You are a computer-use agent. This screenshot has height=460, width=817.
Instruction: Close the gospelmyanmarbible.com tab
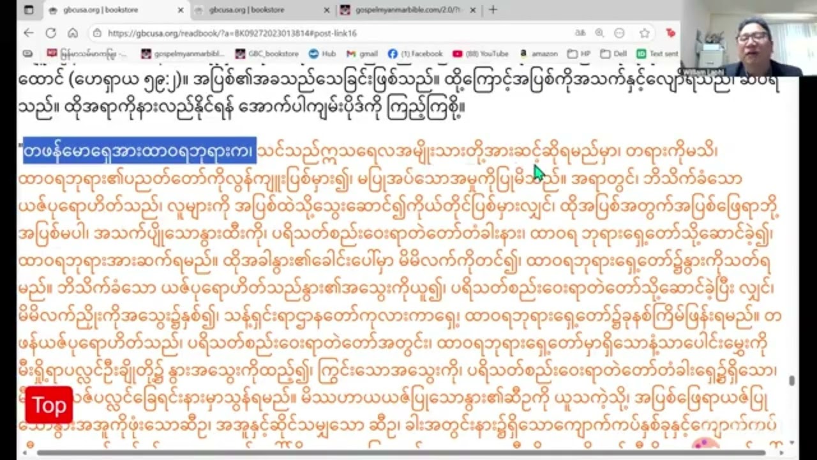(473, 10)
